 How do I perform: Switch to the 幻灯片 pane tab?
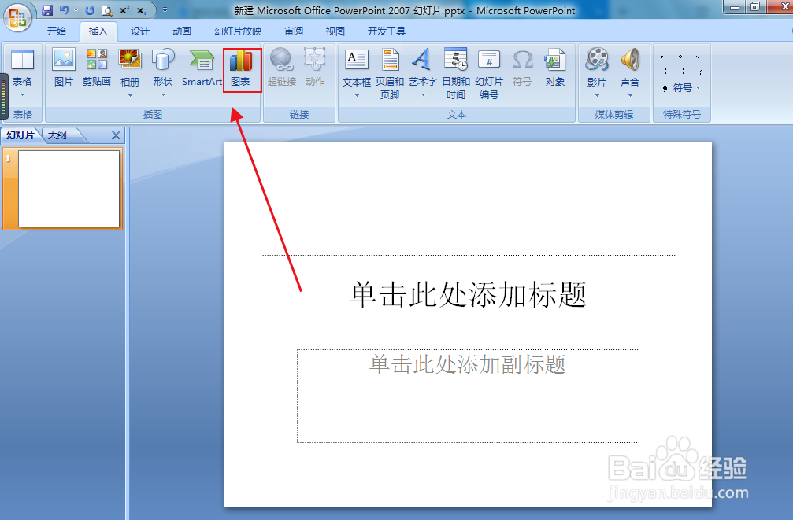point(20,135)
